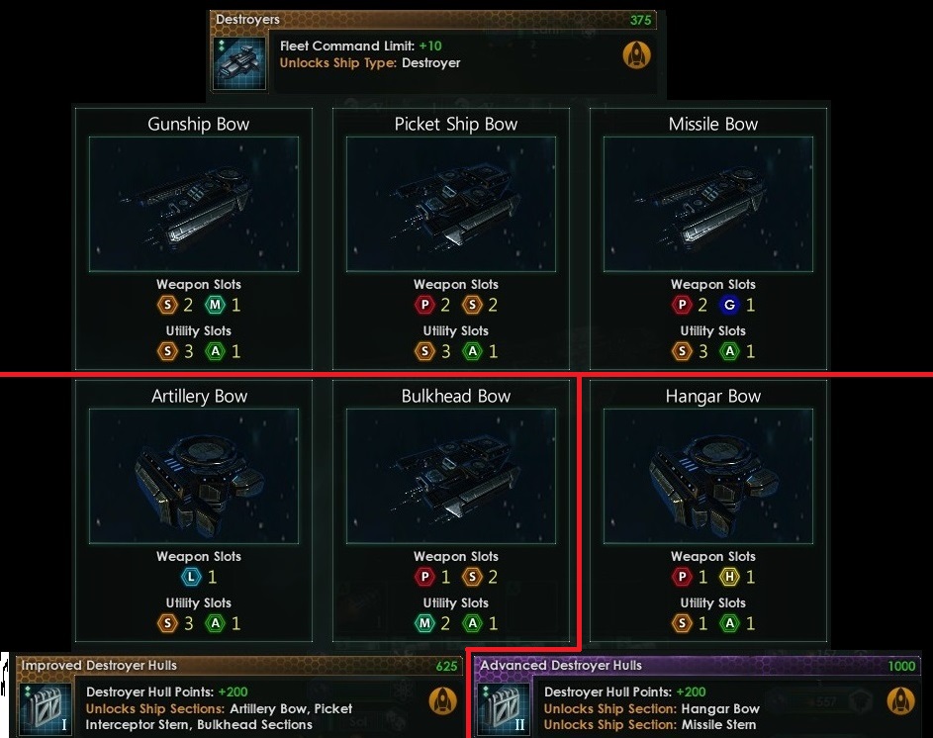This screenshot has height=738, width=933.
Task: Click the rocket icon on Destroyers header
Action: pos(636,54)
